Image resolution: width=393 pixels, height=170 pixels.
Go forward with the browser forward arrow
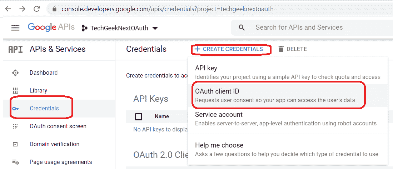(x=22, y=9)
